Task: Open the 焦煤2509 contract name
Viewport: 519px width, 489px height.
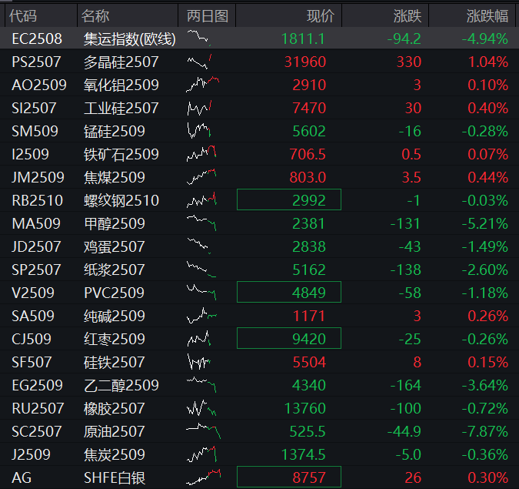Action: (114, 177)
